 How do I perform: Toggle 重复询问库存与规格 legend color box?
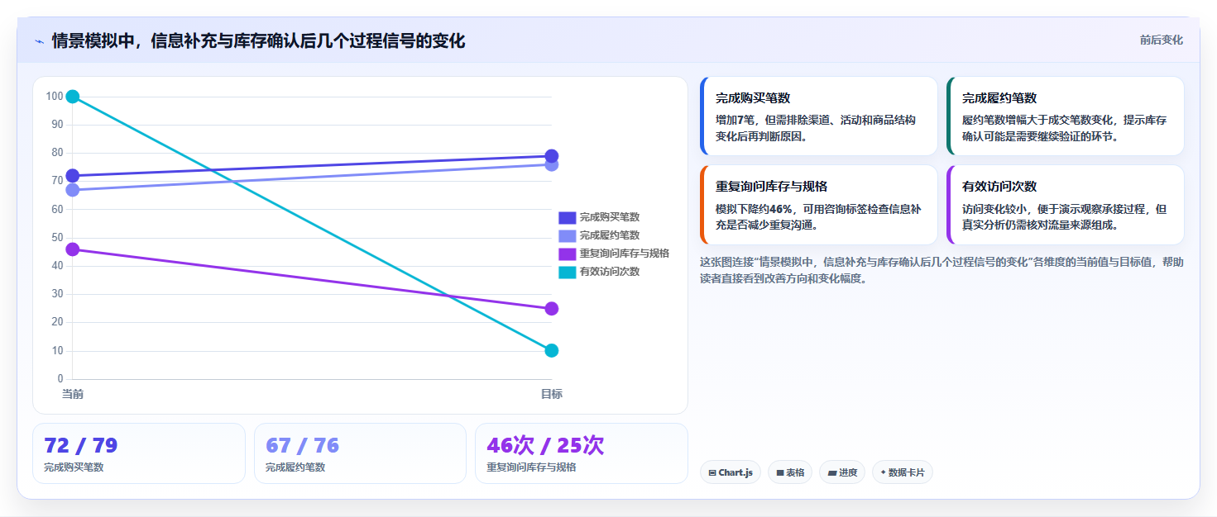click(567, 254)
